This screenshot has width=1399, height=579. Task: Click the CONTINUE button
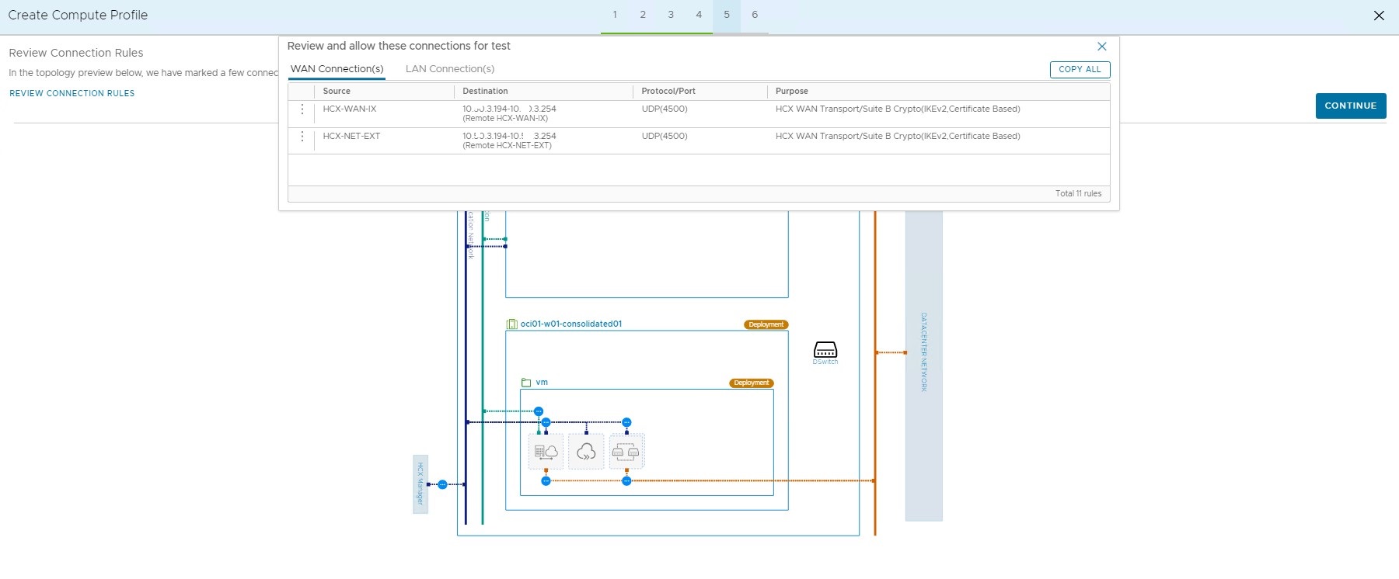coord(1351,106)
